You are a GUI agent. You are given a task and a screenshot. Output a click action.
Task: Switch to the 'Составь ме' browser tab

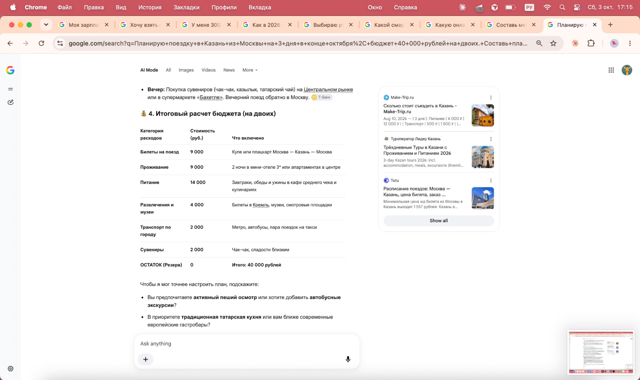pyautogui.click(x=510, y=25)
